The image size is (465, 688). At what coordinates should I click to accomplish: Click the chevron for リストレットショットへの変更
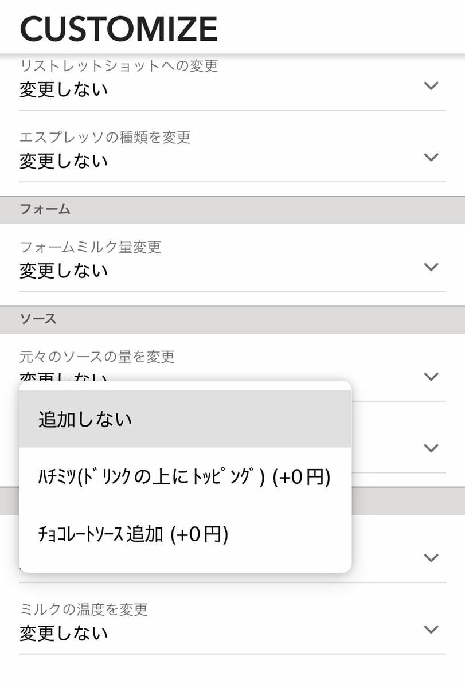point(431,85)
